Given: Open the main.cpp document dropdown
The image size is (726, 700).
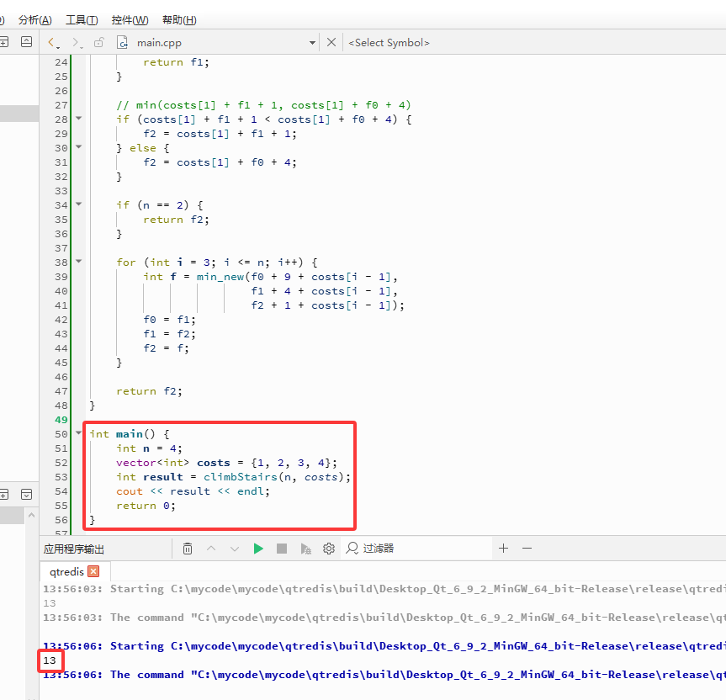Looking at the screenshot, I should pyautogui.click(x=313, y=43).
